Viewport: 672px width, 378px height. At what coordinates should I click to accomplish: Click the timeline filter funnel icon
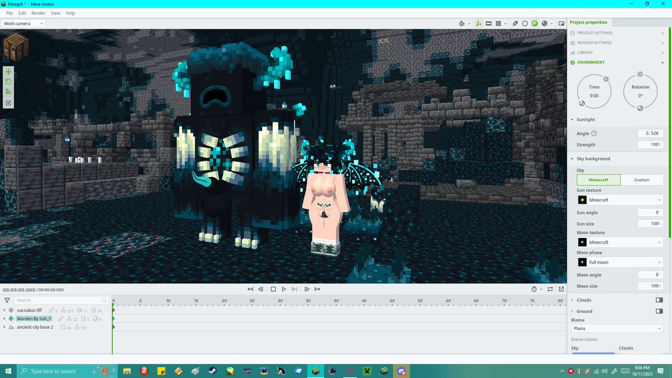(x=7, y=300)
